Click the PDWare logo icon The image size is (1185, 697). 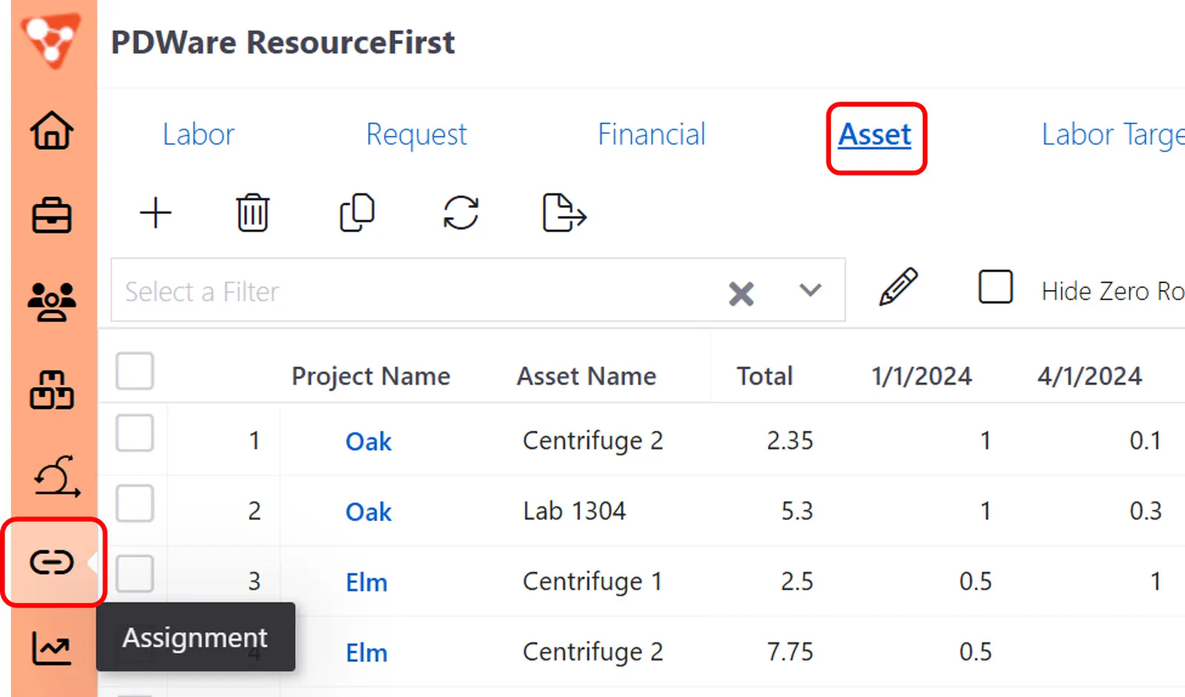(50, 39)
